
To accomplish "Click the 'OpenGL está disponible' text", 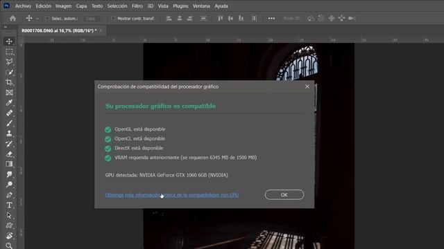I will (140, 129).
